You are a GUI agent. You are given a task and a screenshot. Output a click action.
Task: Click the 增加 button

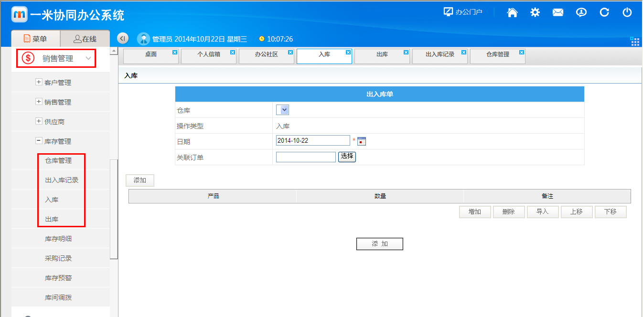pos(475,212)
